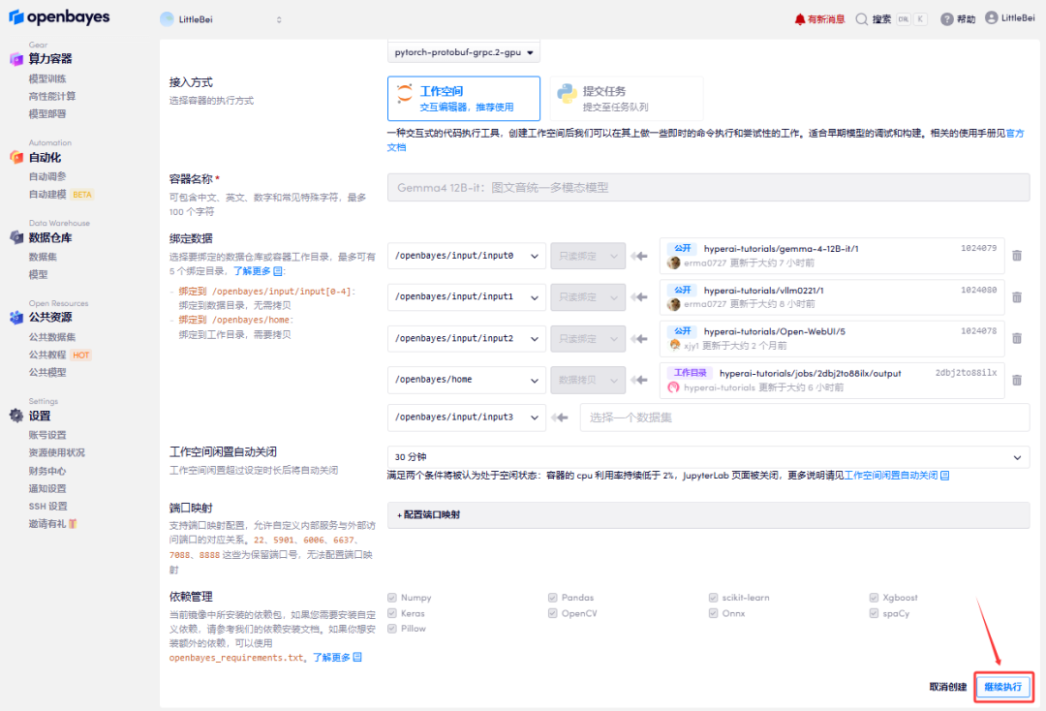1046x711 pixels.
Task: Open 自动调参 in the sidebar
Action: (47, 176)
